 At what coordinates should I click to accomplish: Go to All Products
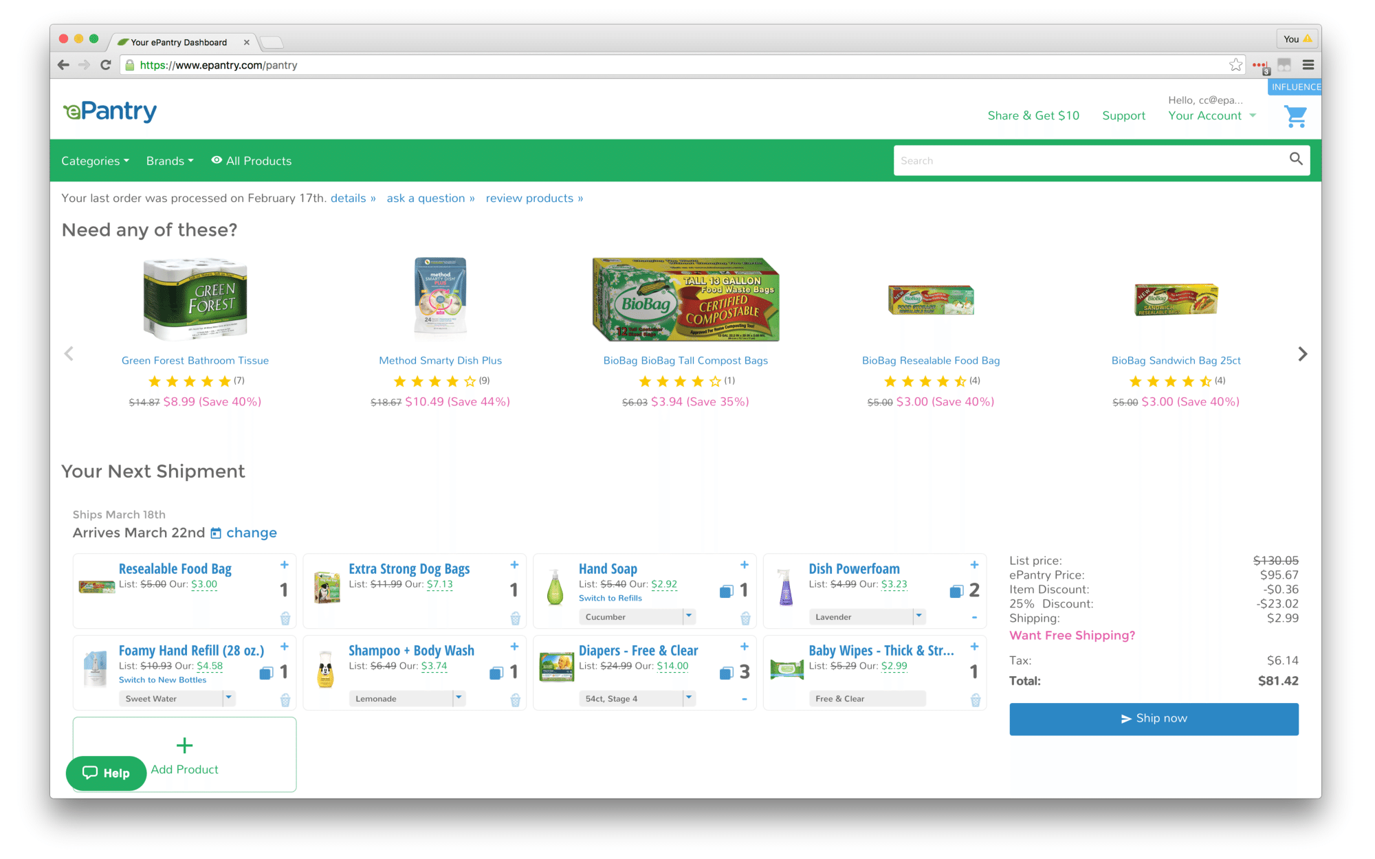[x=252, y=161]
